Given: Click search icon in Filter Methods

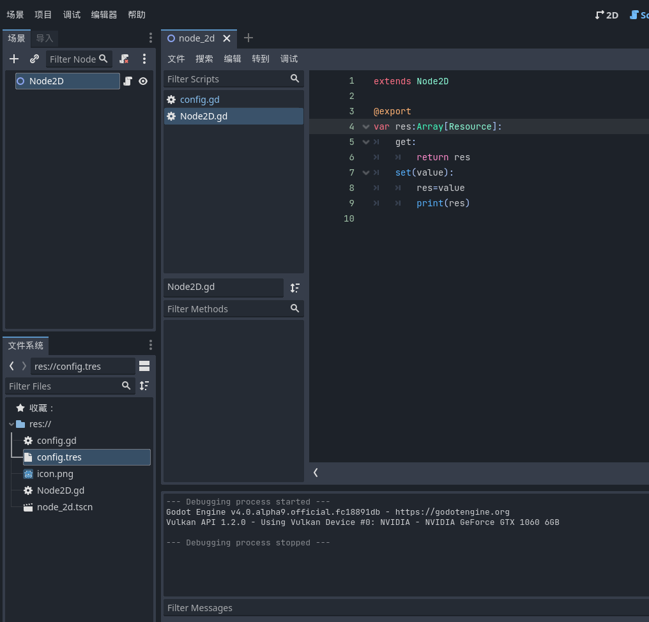Looking at the screenshot, I should tap(294, 308).
